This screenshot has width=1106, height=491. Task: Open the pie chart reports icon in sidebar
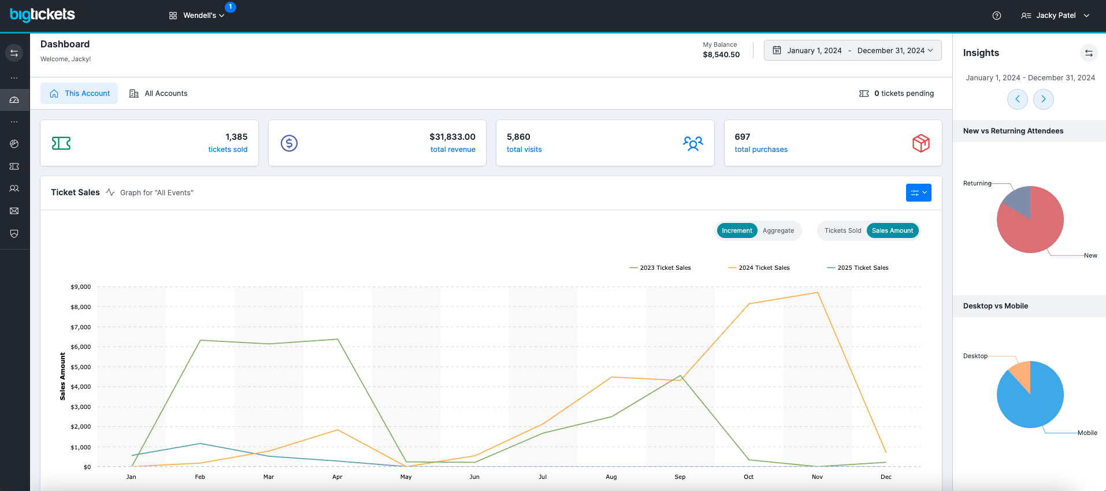[x=14, y=144]
